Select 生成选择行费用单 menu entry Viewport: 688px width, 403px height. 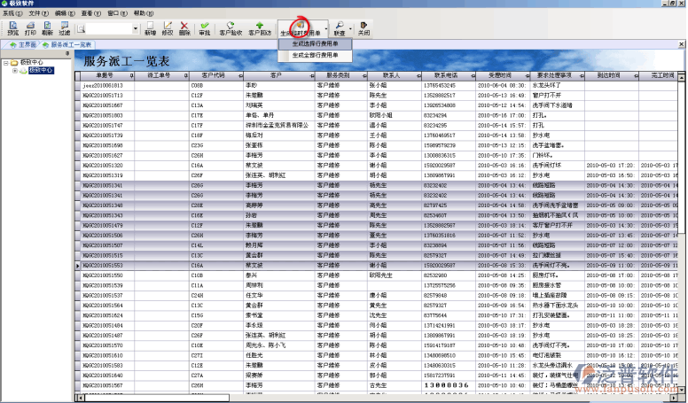click(x=315, y=43)
